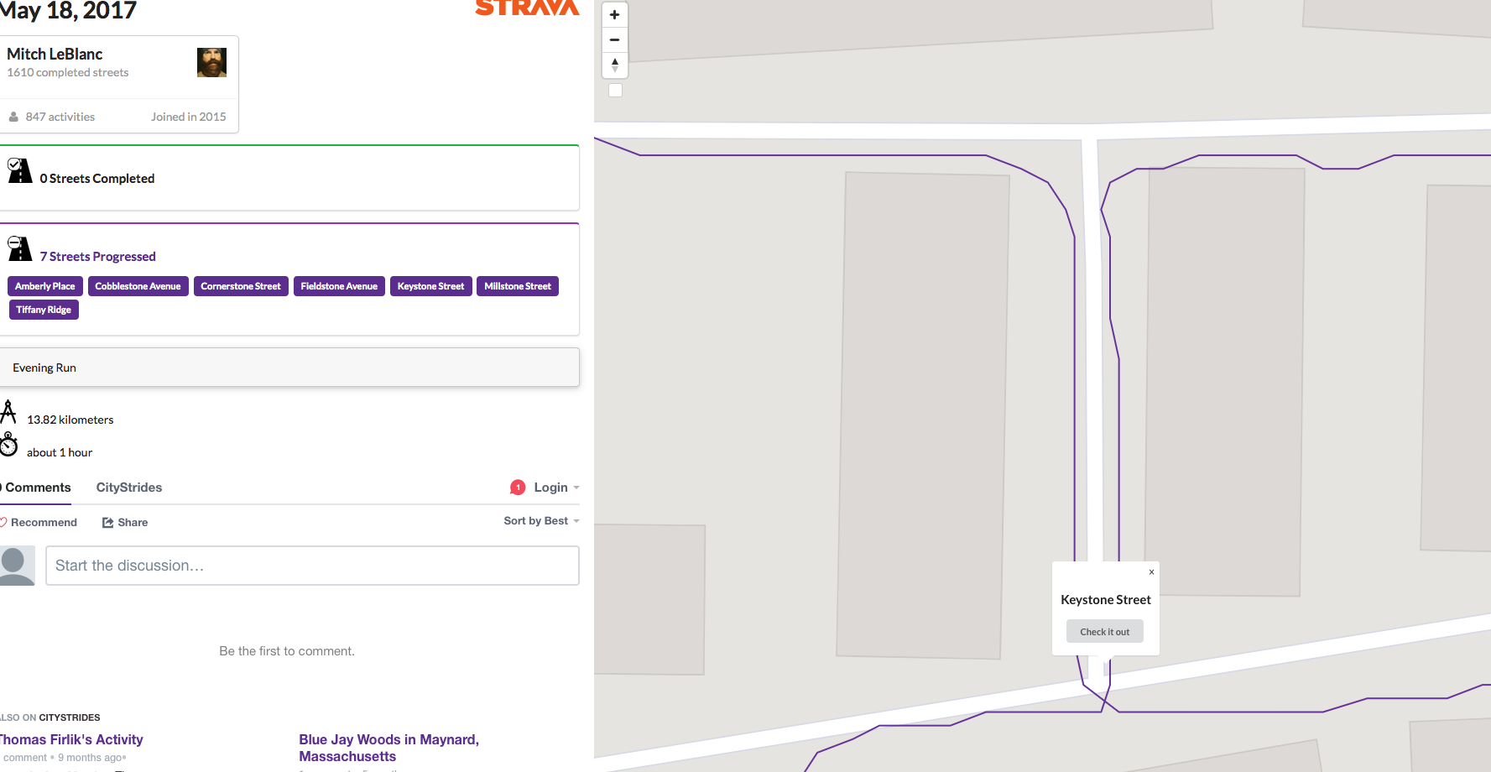Close the Keystone Street popup

coord(1151,571)
